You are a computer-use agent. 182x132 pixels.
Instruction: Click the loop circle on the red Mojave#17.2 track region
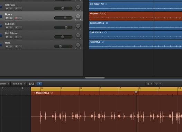[x=105, y=13]
